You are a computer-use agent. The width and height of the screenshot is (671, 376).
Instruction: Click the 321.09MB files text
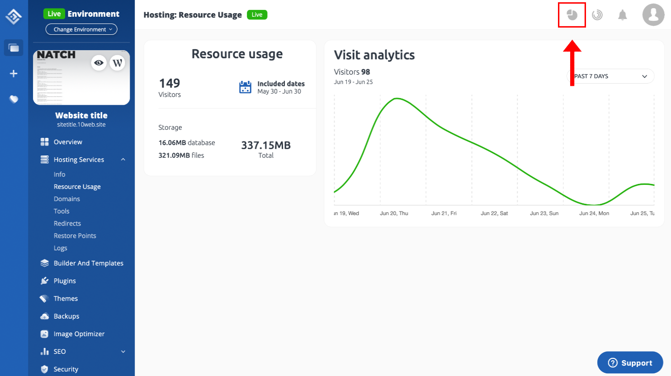[x=181, y=155]
